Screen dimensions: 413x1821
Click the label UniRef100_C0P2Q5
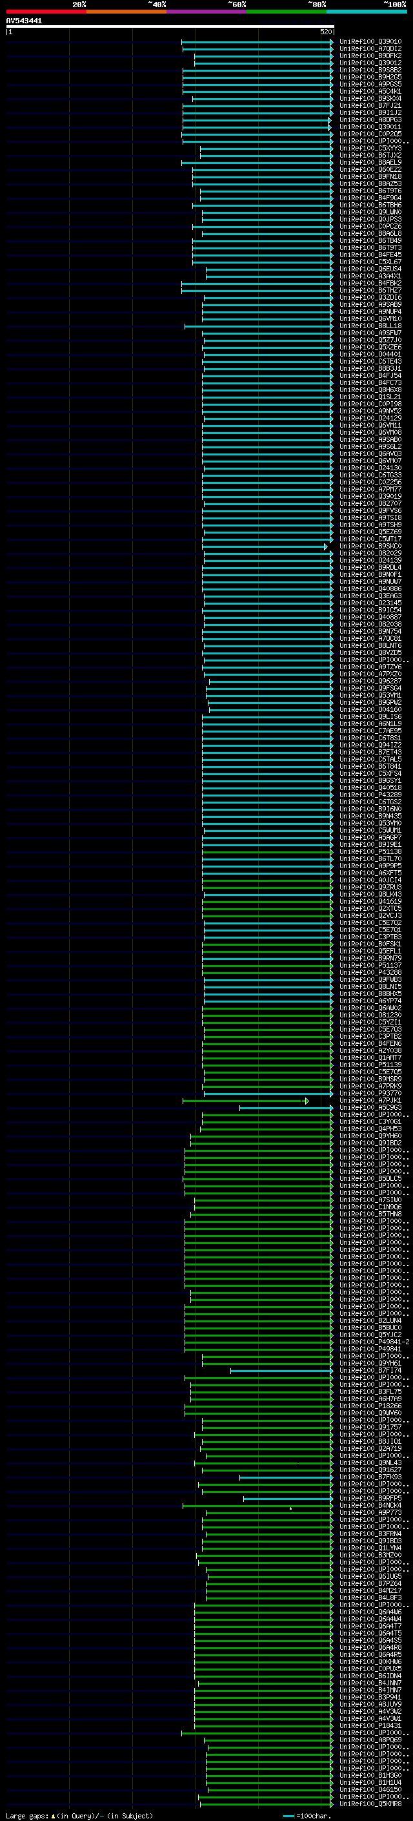pyautogui.click(x=370, y=134)
